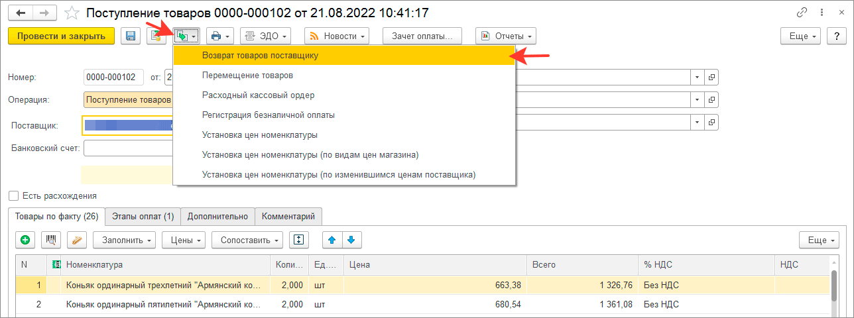854x318 pixels.
Task: Click the Поставщик field
Action: [127, 125]
